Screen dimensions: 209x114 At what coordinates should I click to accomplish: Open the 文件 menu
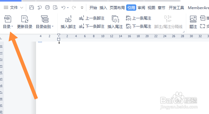pyautogui.click(x=11, y=8)
